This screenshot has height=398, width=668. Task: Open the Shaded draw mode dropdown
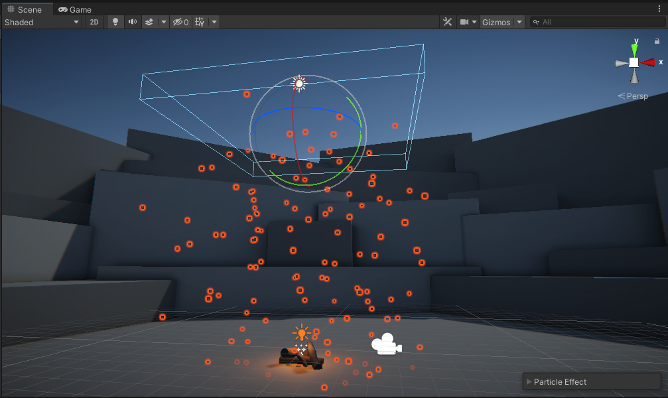click(x=42, y=22)
